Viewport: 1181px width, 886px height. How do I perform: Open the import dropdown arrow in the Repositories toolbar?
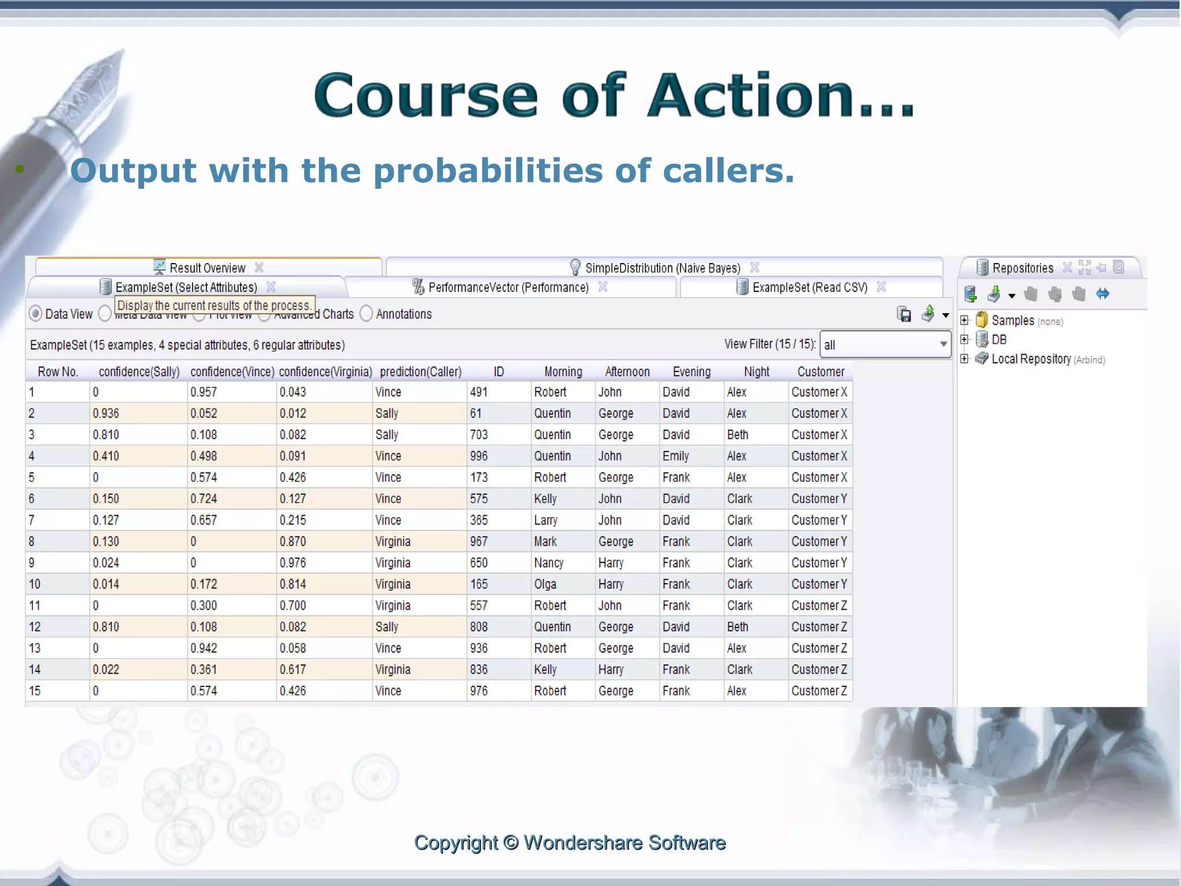(1012, 296)
